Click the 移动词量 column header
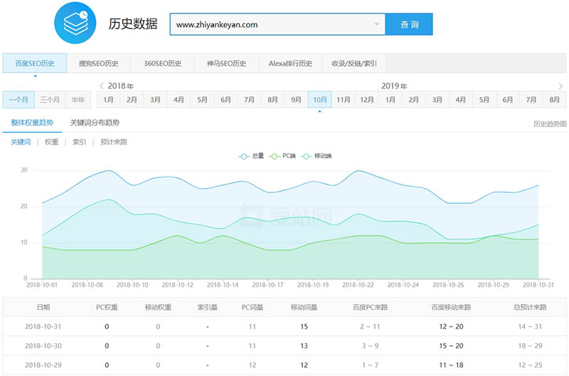 (x=304, y=307)
